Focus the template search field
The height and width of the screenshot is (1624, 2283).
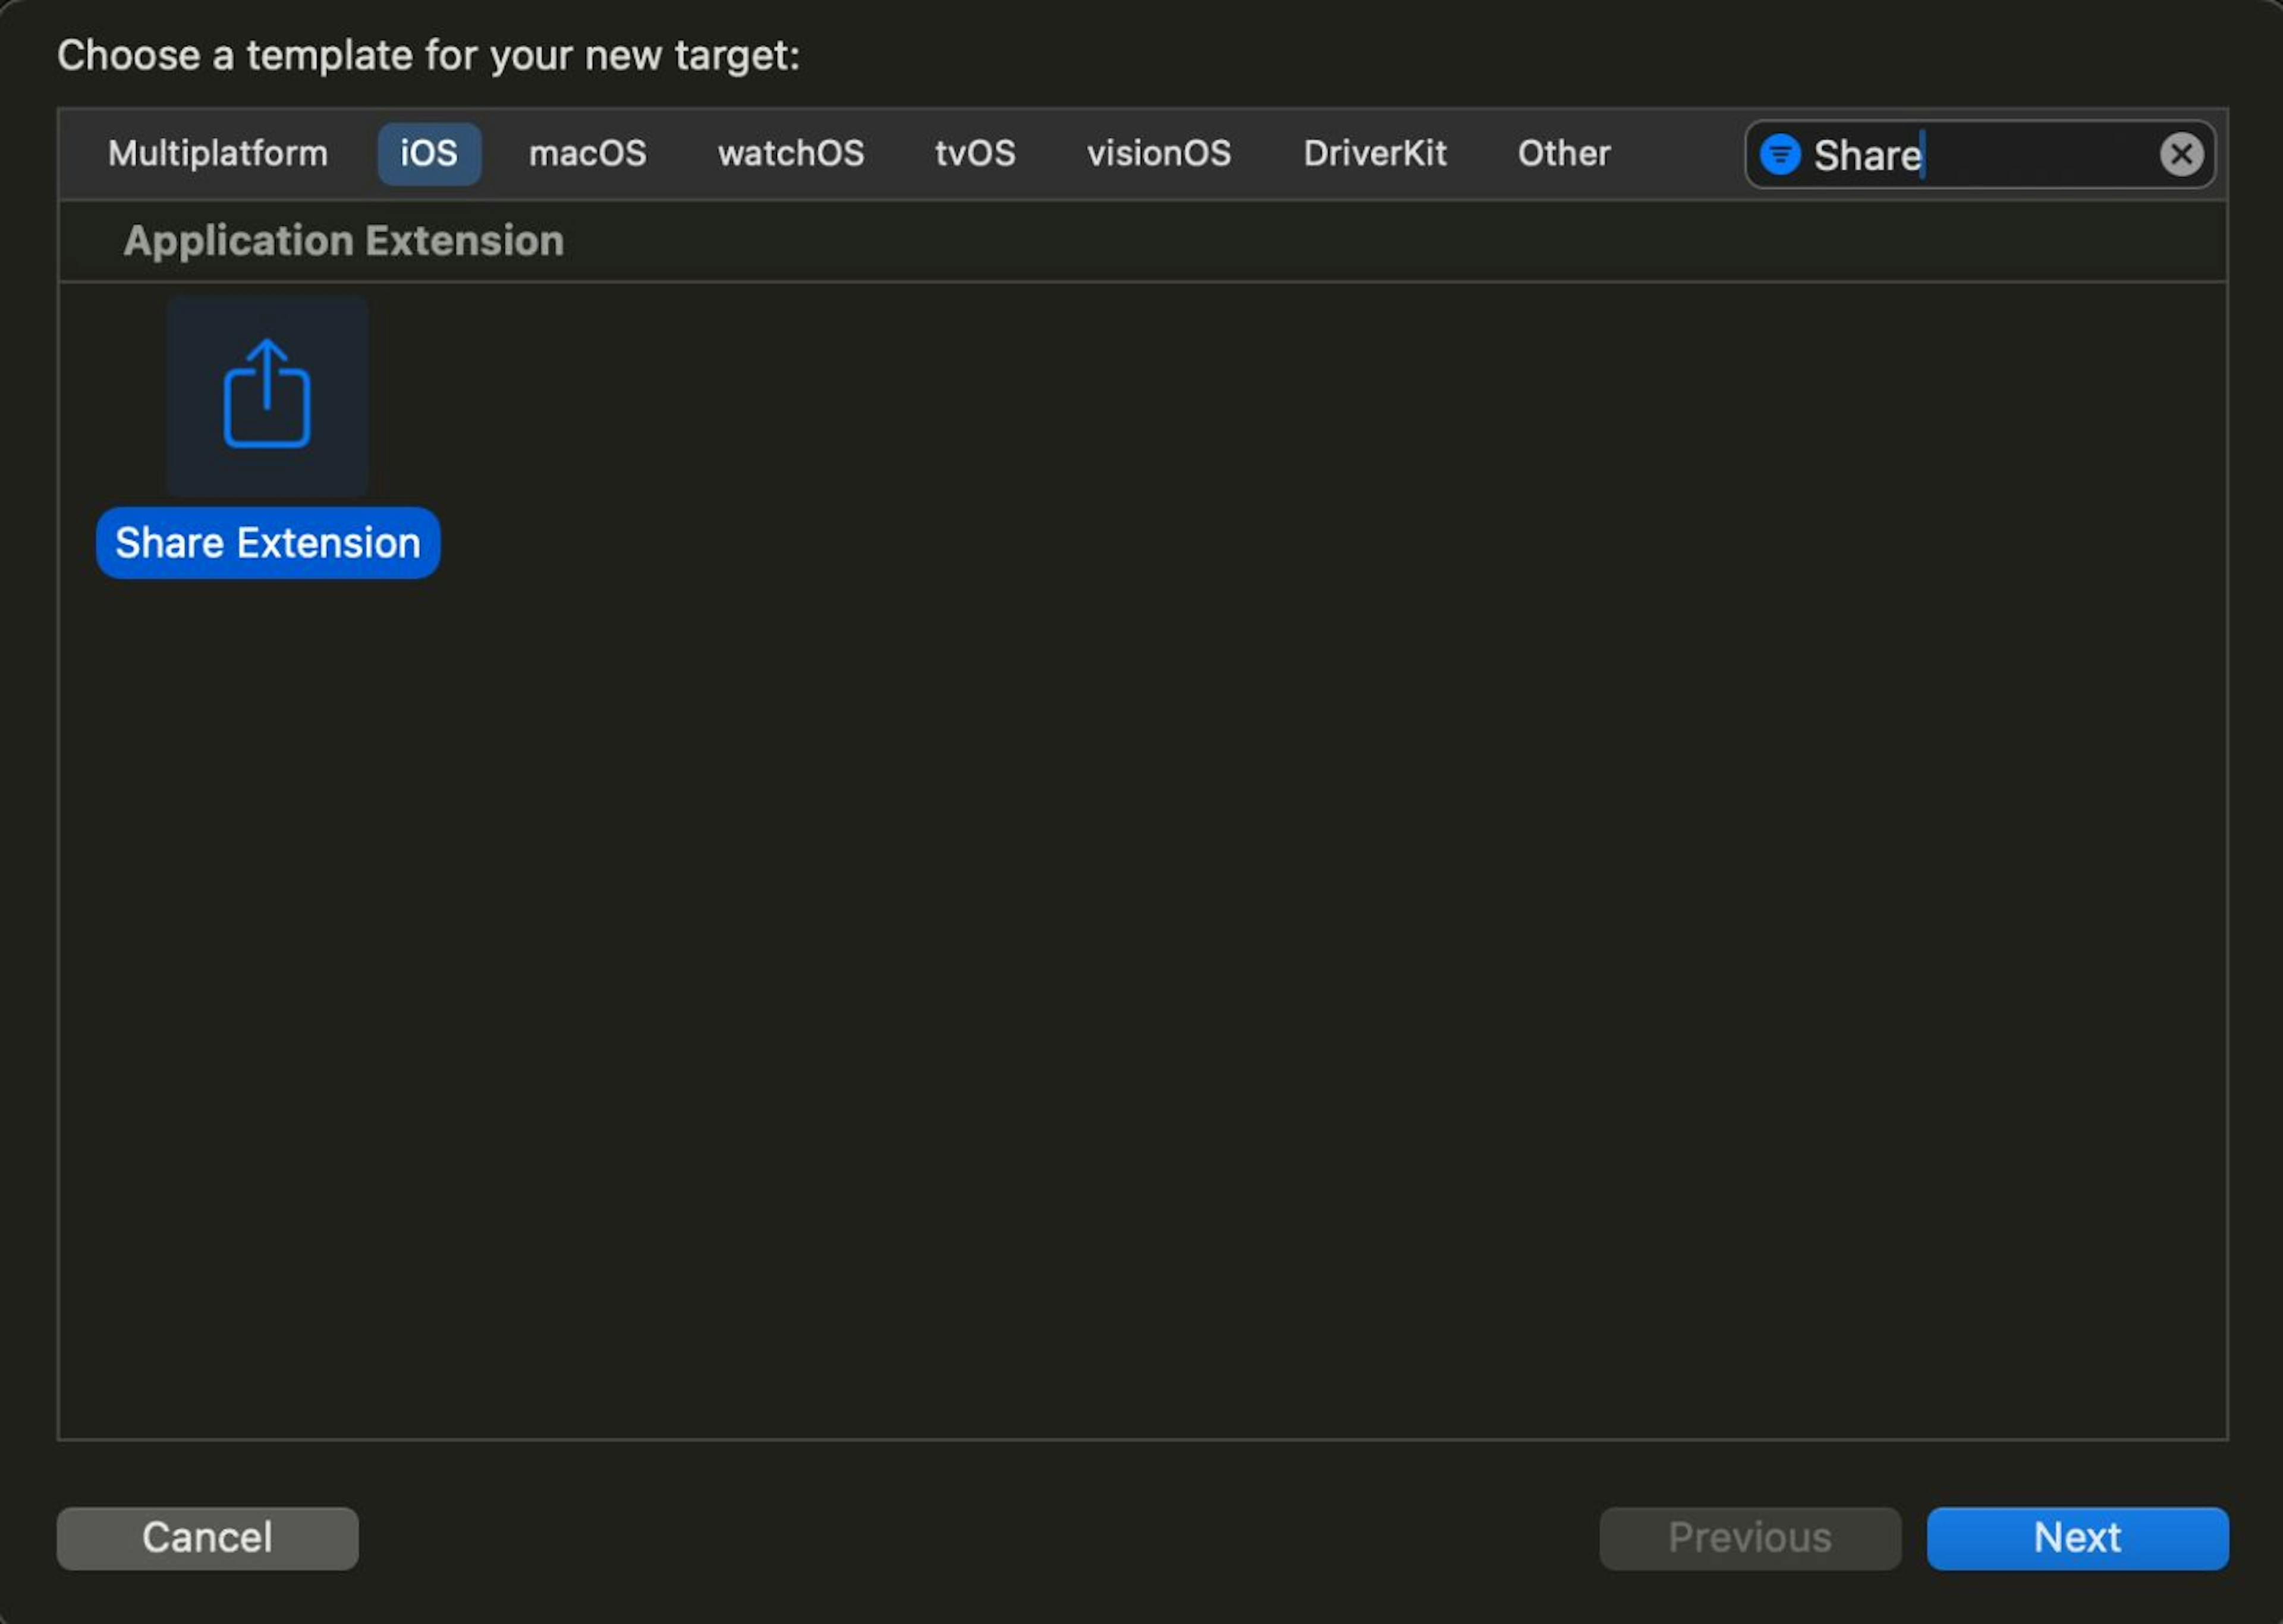click(x=1980, y=155)
